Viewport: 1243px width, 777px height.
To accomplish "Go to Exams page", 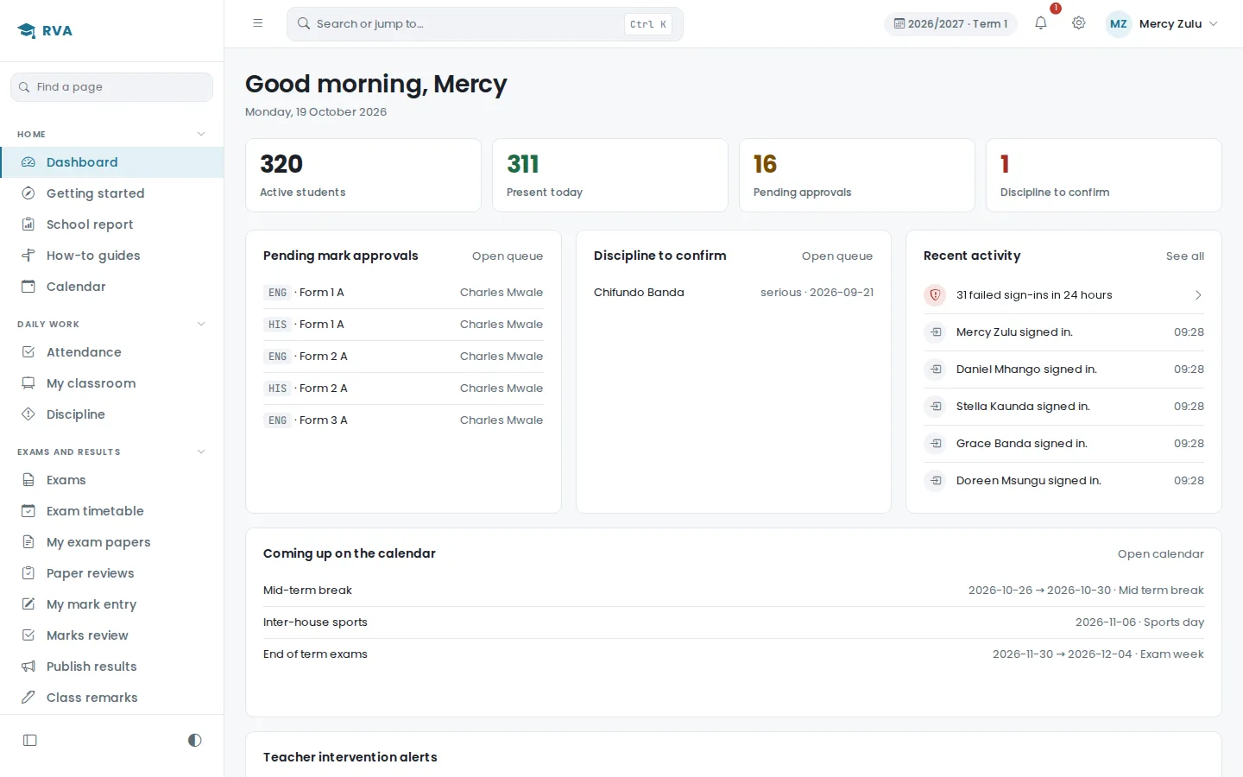I will click(112, 480).
